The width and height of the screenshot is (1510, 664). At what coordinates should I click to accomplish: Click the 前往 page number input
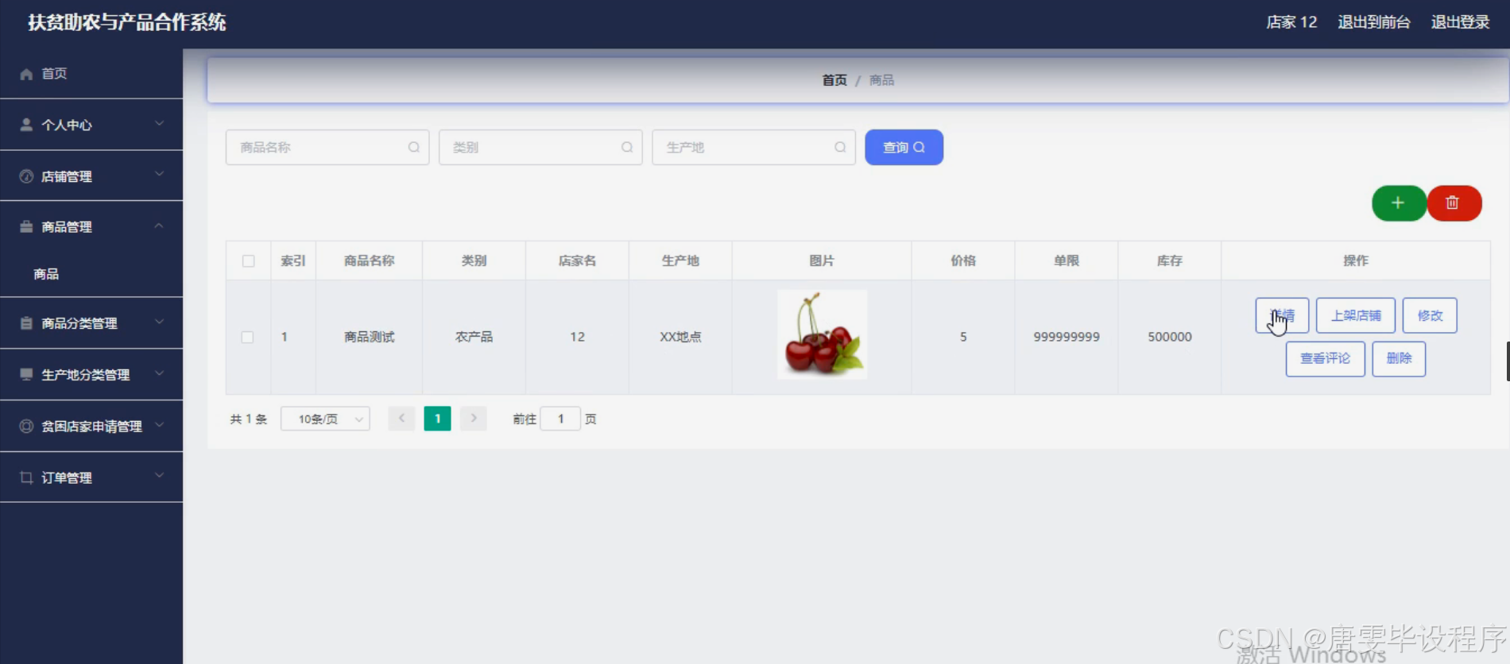click(560, 419)
